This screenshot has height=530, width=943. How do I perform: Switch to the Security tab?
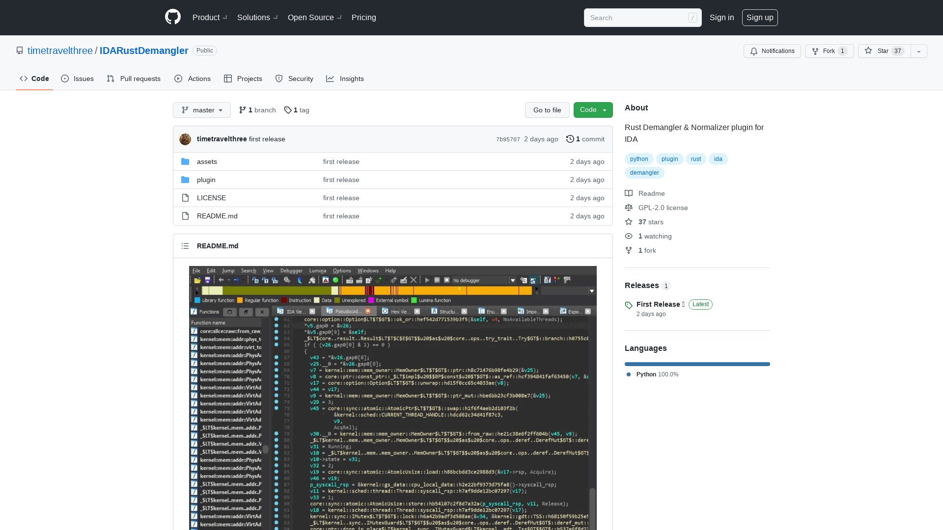click(294, 79)
